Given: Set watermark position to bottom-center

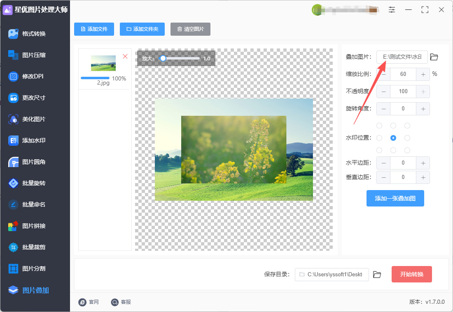Looking at the screenshot, I should pyautogui.click(x=393, y=150).
